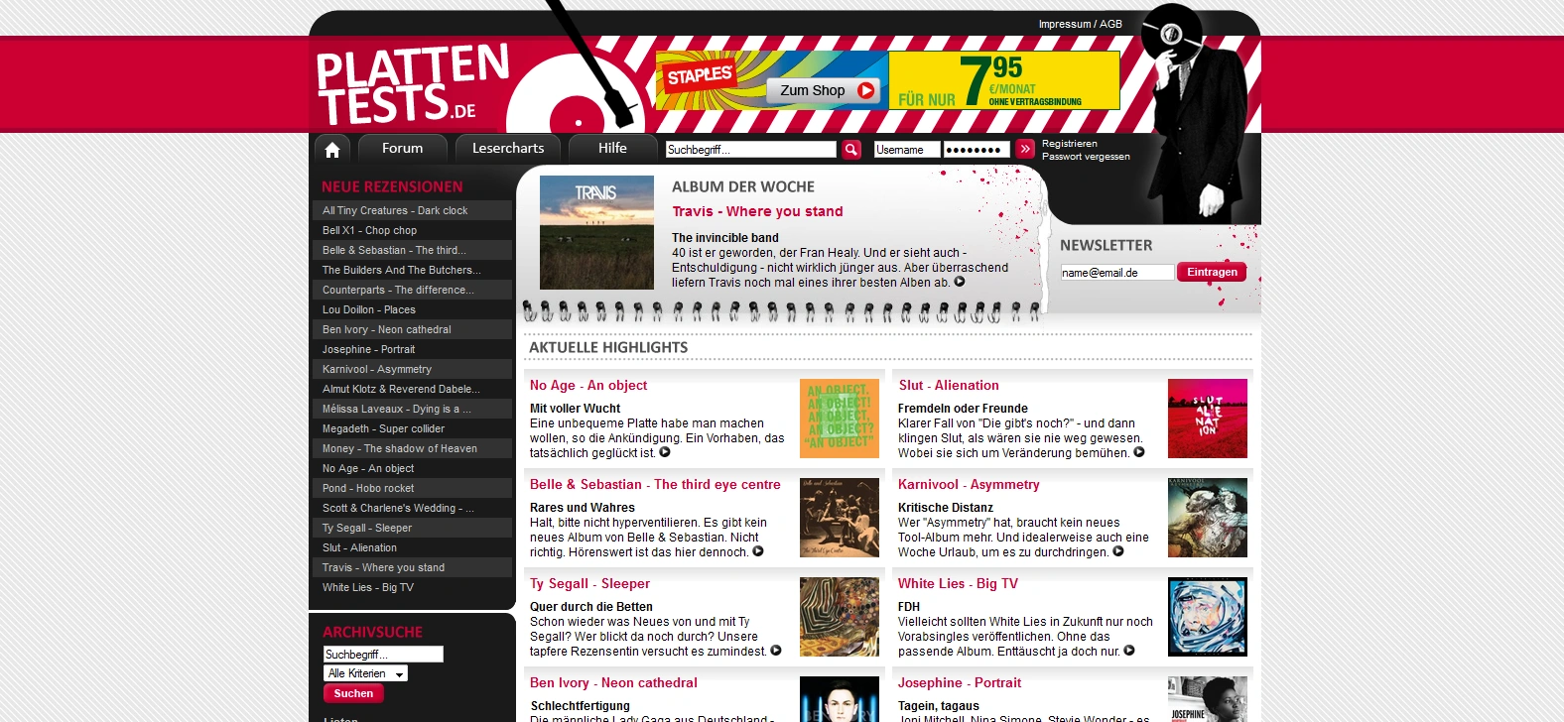
Task: Open 'Josephine - Portrait' highlight title
Action: point(960,683)
